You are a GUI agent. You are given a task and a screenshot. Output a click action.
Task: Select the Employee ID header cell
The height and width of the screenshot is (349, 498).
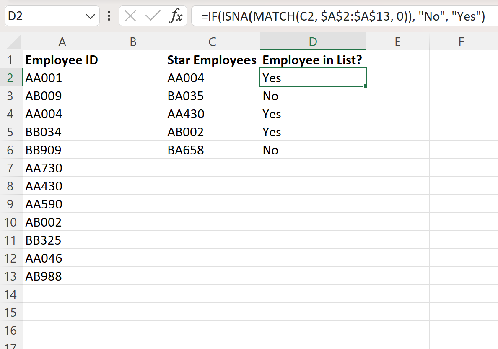pos(62,60)
